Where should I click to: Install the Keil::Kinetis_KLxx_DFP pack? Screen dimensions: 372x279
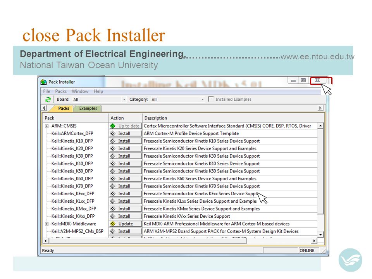click(x=126, y=201)
